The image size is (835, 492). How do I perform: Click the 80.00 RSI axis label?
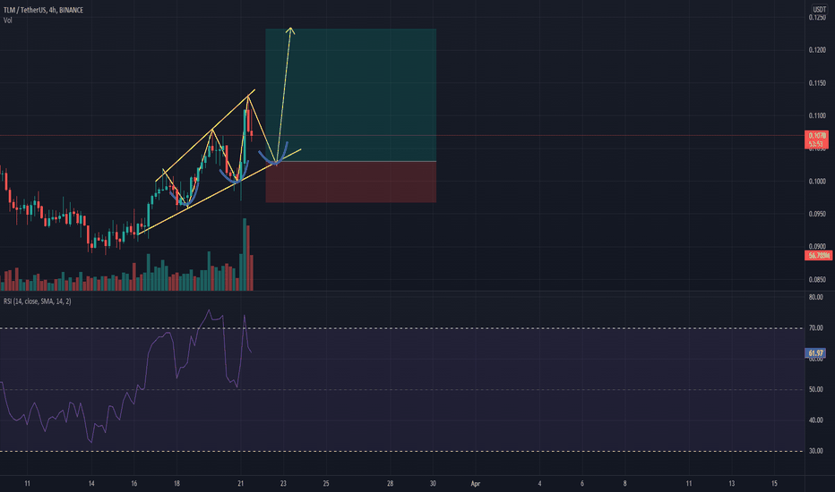pyautogui.click(x=815, y=297)
